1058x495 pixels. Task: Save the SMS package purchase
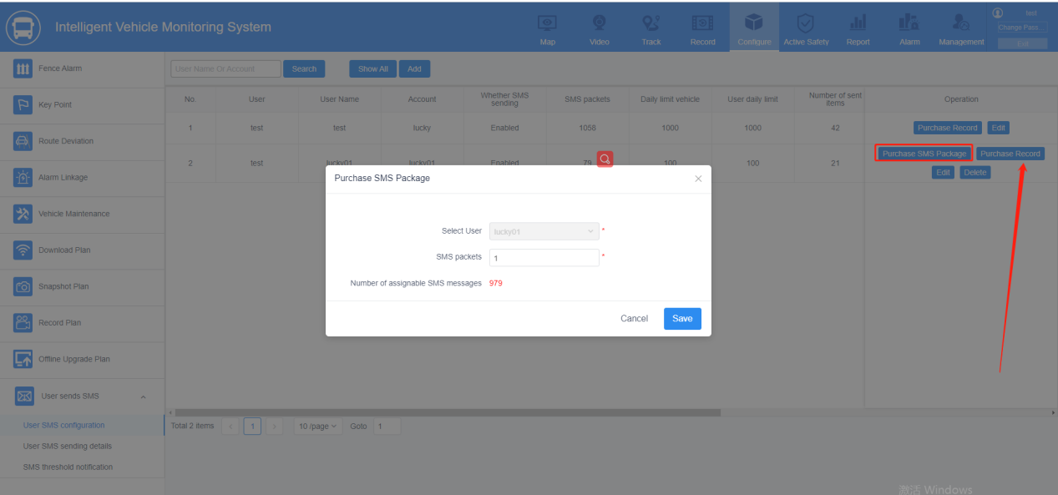682,319
